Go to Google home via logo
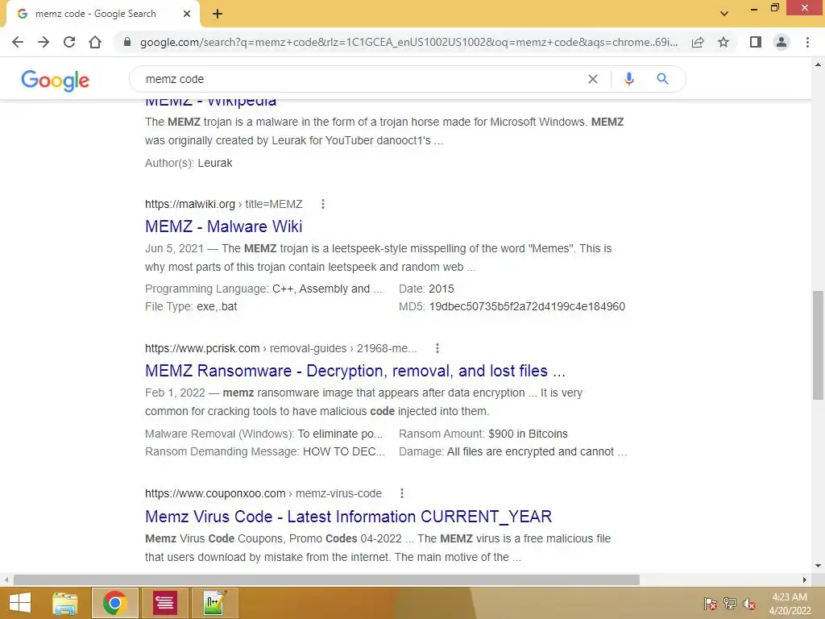The width and height of the screenshot is (825, 619). tap(56, 80)
